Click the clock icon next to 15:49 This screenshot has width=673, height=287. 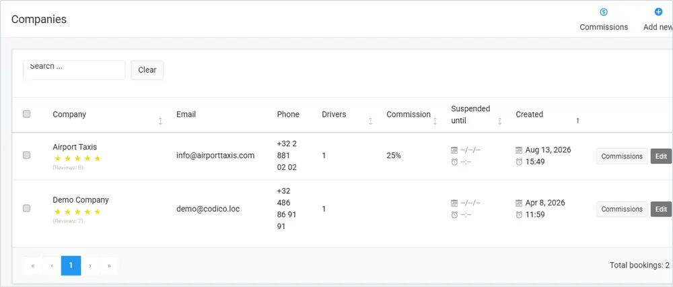click(x=519, y=162)
